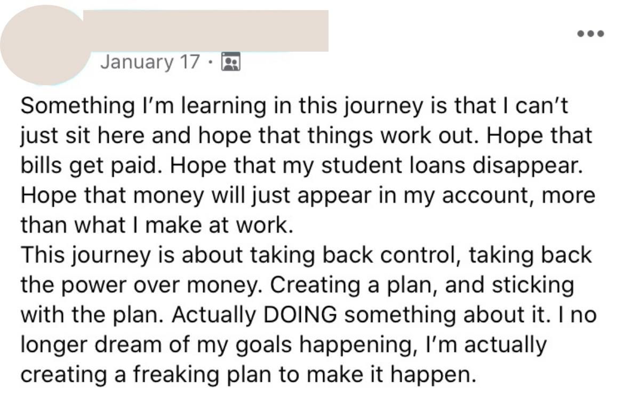Click the words "freaking plan to make it happen"

point(304,375)
